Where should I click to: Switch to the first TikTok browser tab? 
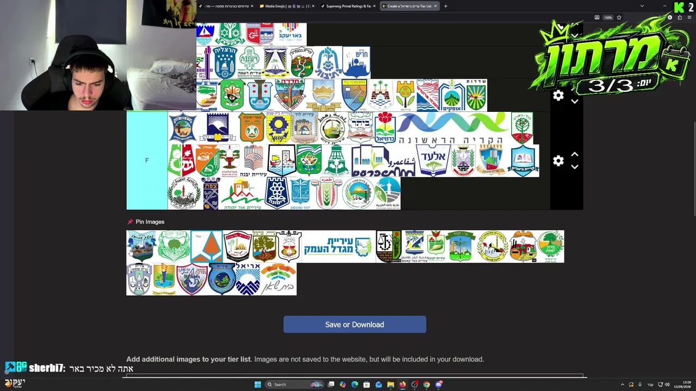point(226,6)
